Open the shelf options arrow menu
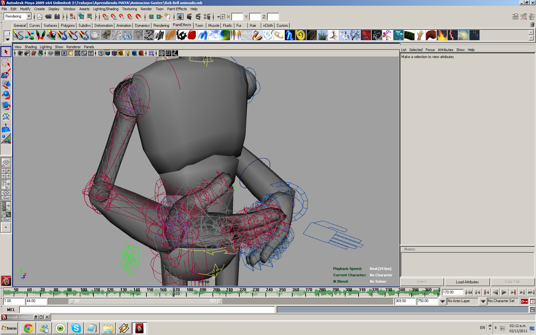Image resolution: width=536 pixels, height=335 pixels. point(7,40)
